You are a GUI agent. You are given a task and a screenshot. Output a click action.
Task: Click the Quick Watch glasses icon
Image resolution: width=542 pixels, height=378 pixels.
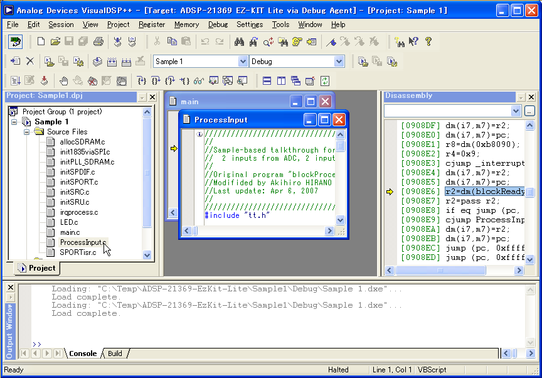pos(199,81)
